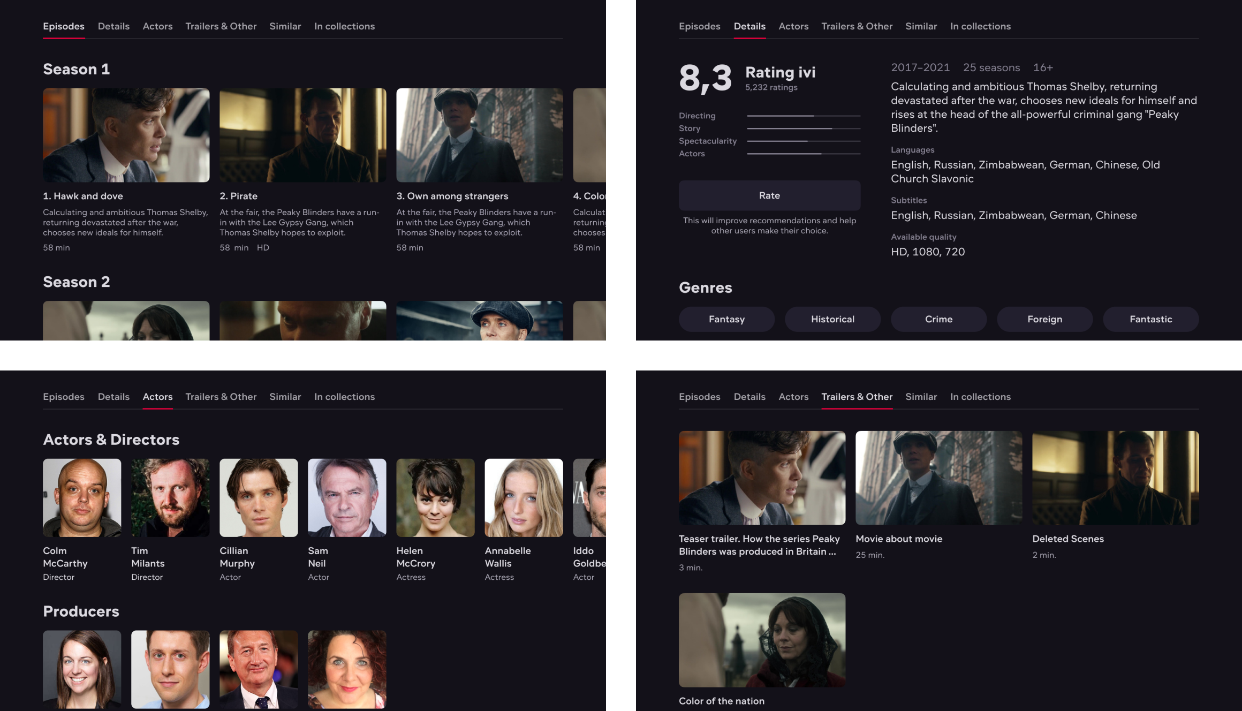Open fourth producer photo
The image size is (1242, 711).
[347, 669]
